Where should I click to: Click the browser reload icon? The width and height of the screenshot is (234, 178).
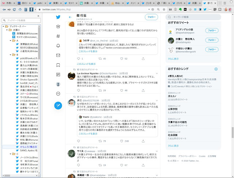point(14,10)
